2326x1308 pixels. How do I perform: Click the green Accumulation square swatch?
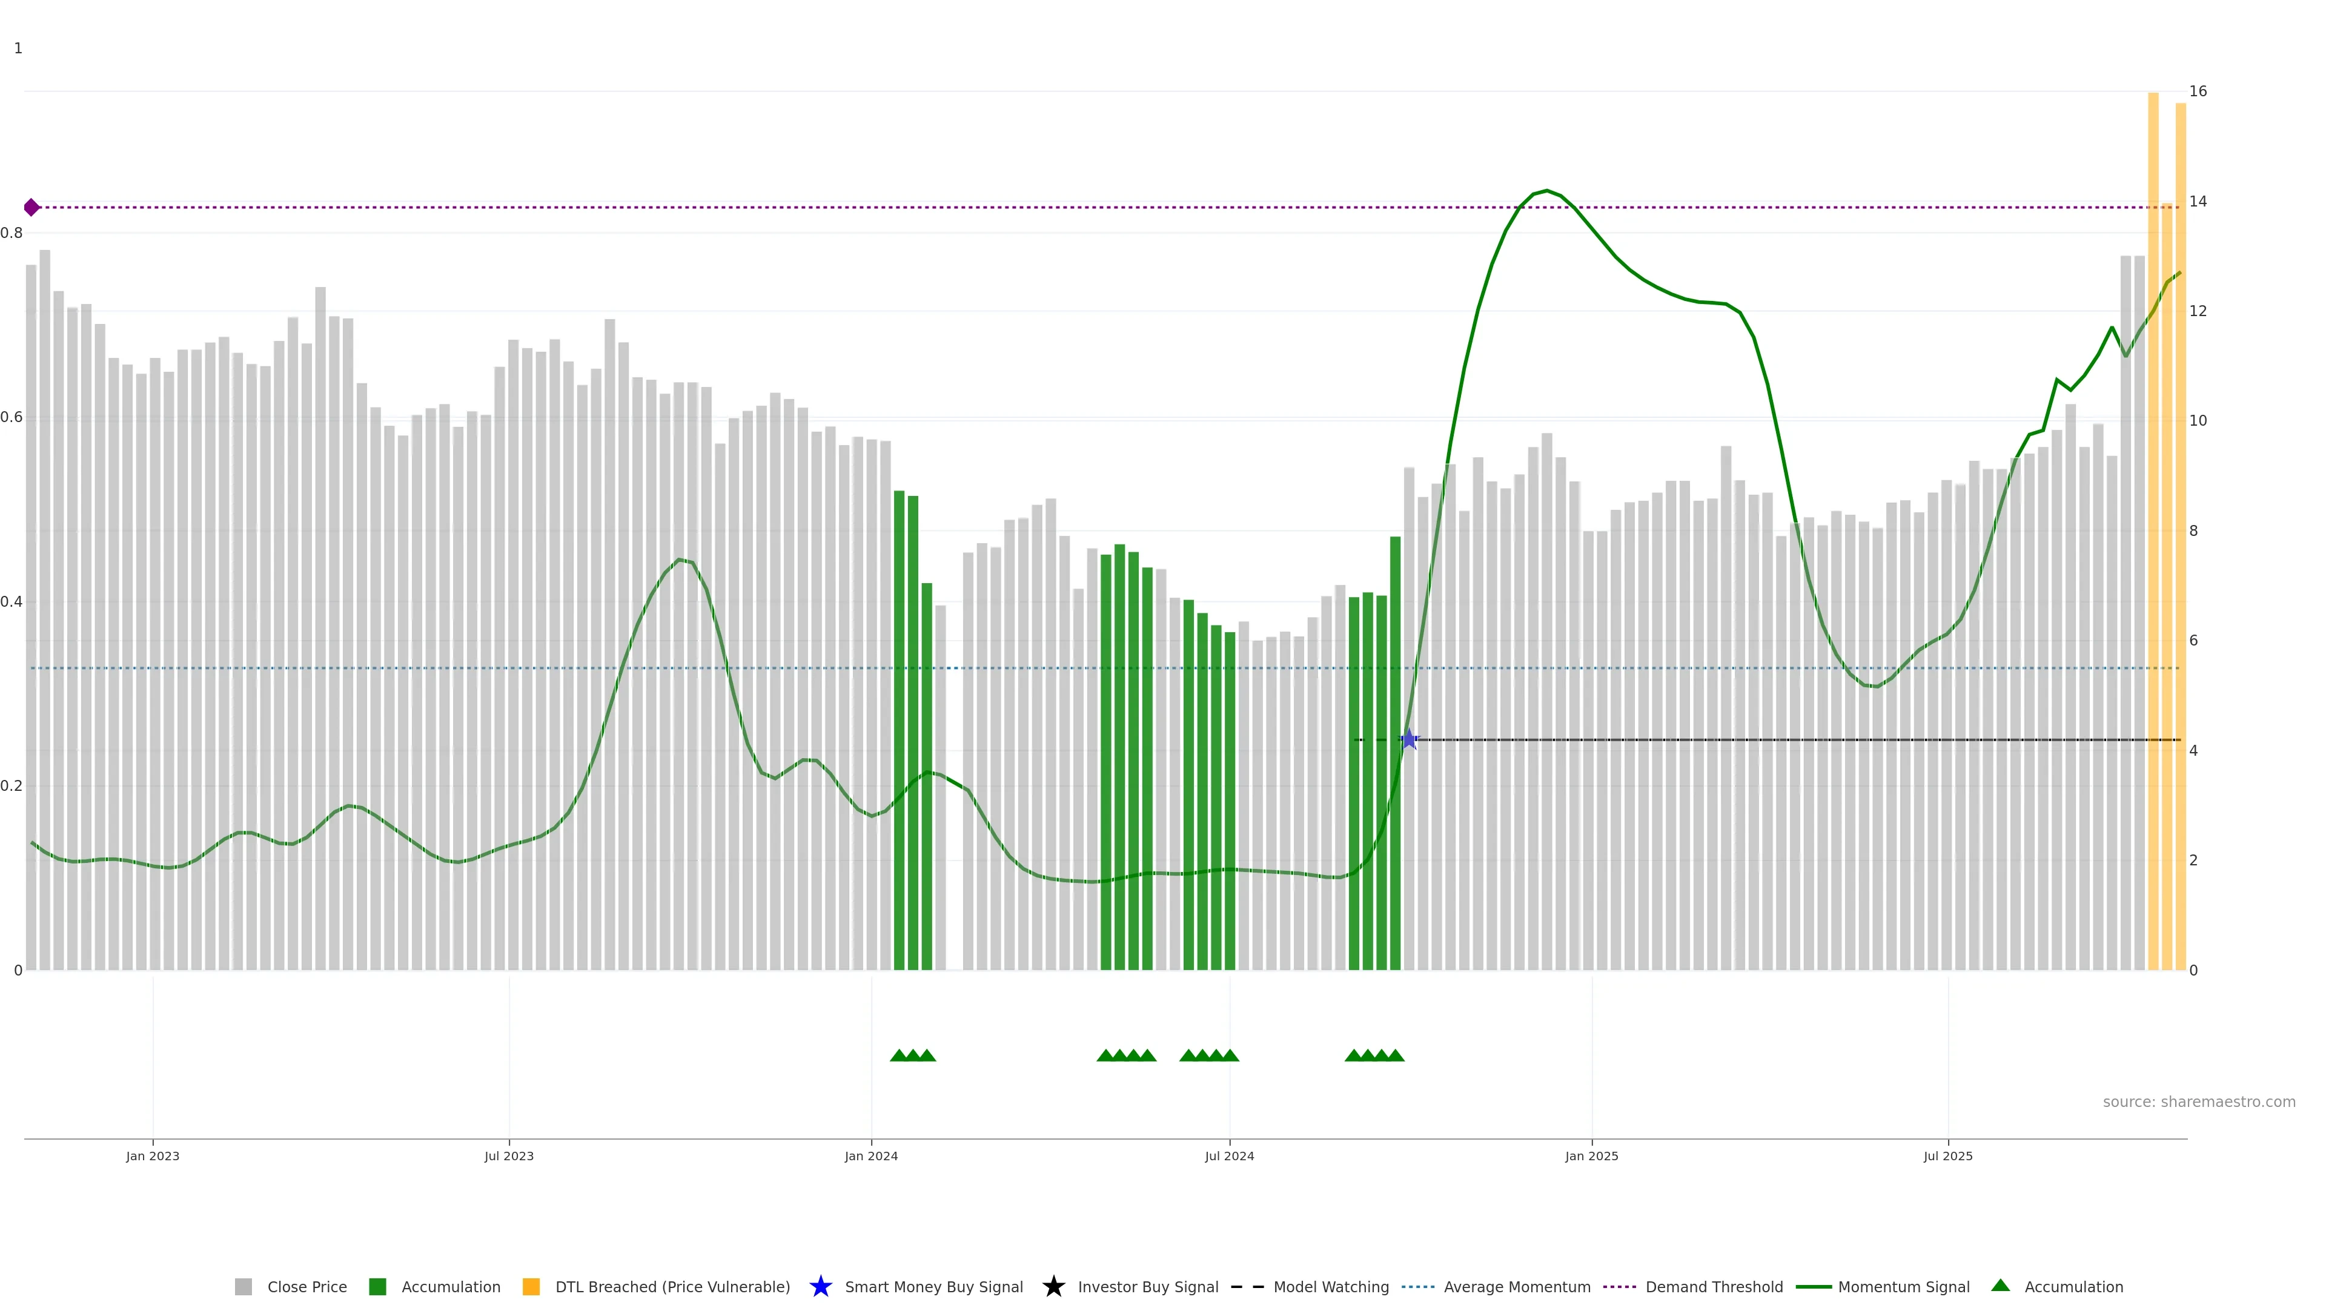coord(377,1286)
